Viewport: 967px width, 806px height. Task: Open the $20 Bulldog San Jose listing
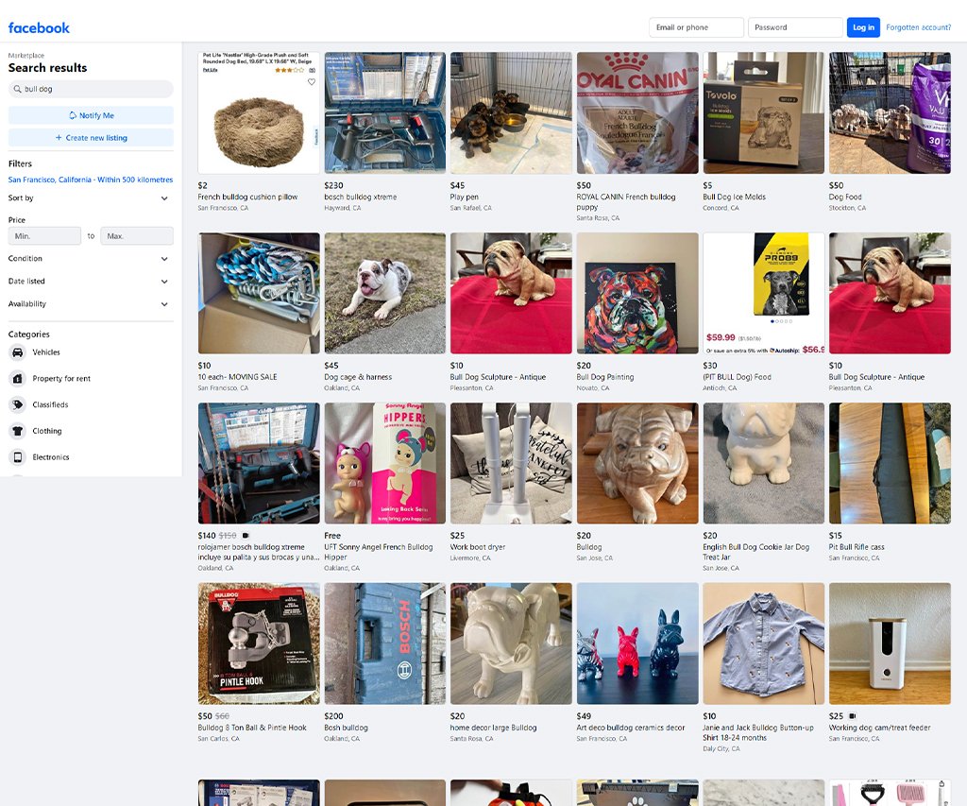click(x=637, y=464)
